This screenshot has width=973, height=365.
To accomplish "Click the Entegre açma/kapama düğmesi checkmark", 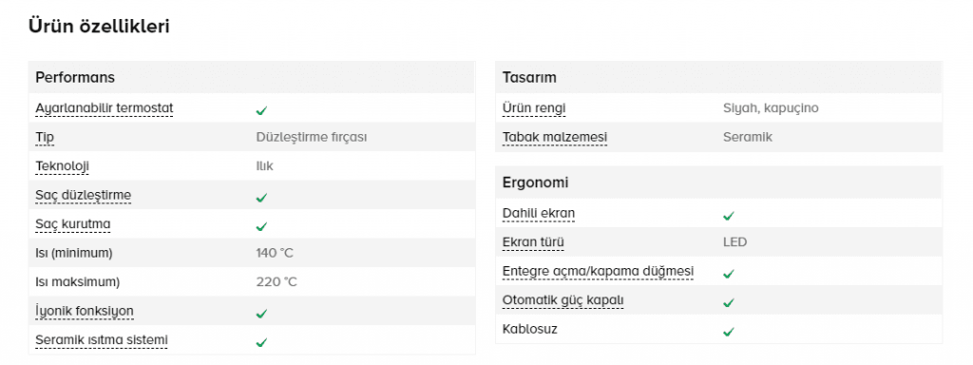I will click(729, 274).
